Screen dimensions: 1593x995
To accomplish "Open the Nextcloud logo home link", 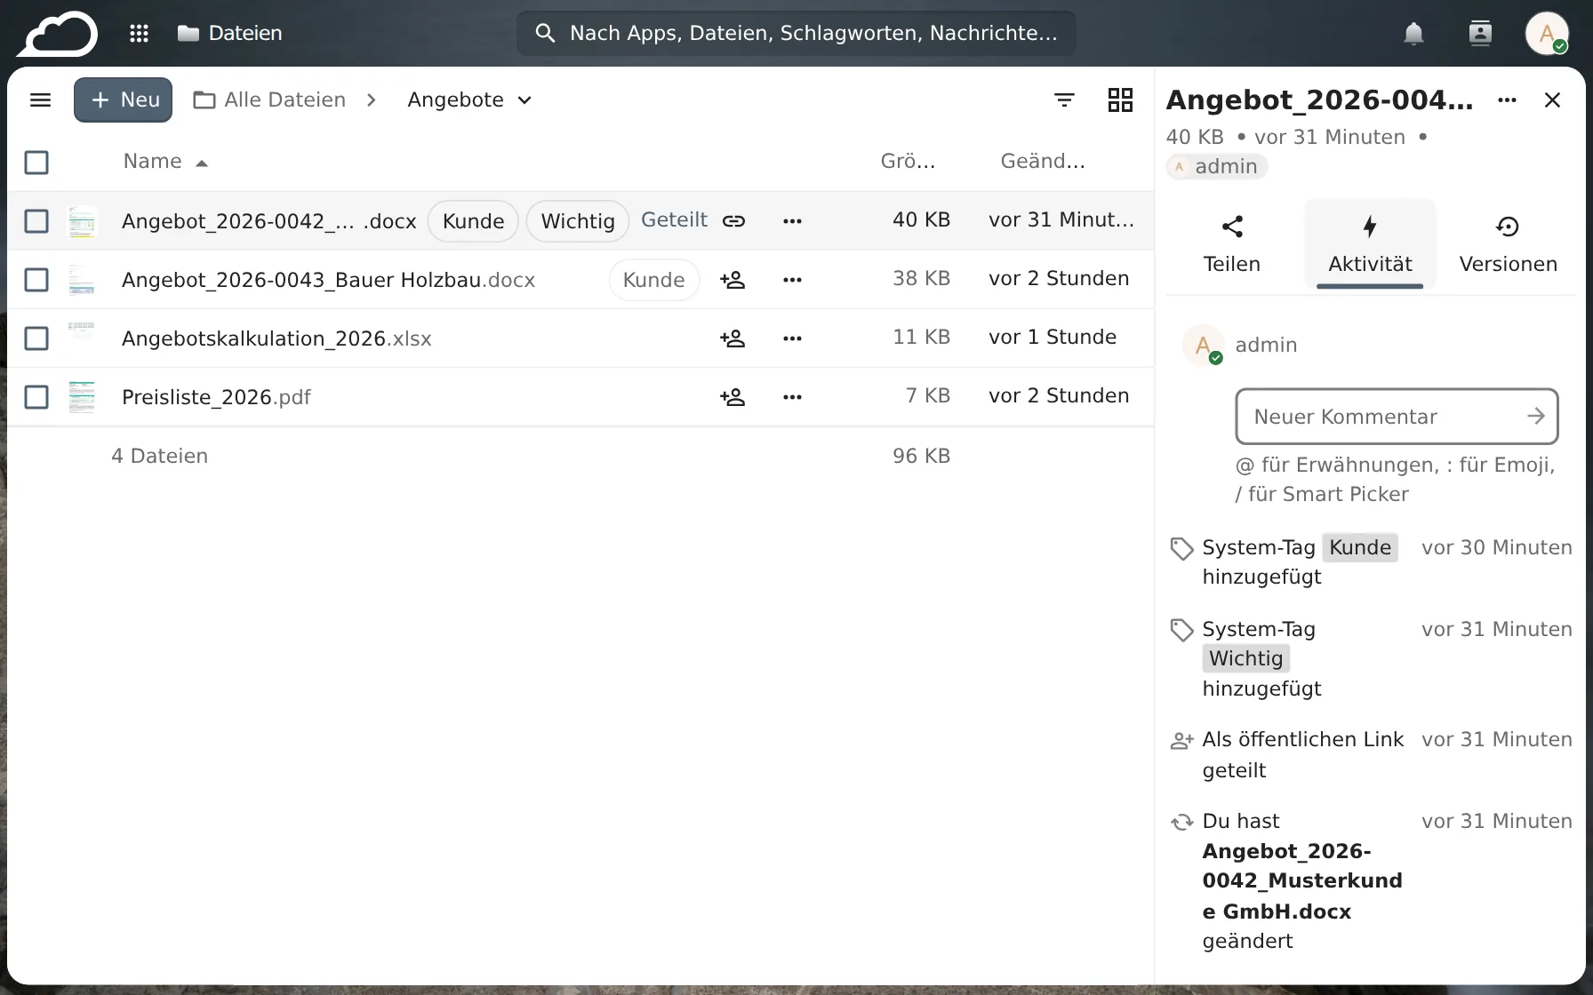I will click(x=57, y=34).
